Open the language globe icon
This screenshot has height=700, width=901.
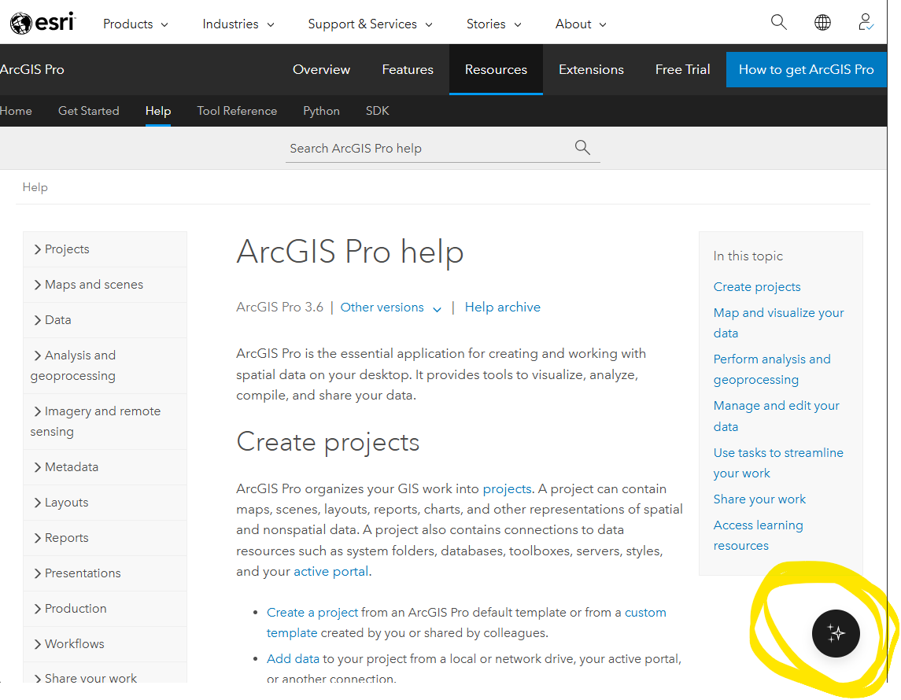tap(822, 22)
